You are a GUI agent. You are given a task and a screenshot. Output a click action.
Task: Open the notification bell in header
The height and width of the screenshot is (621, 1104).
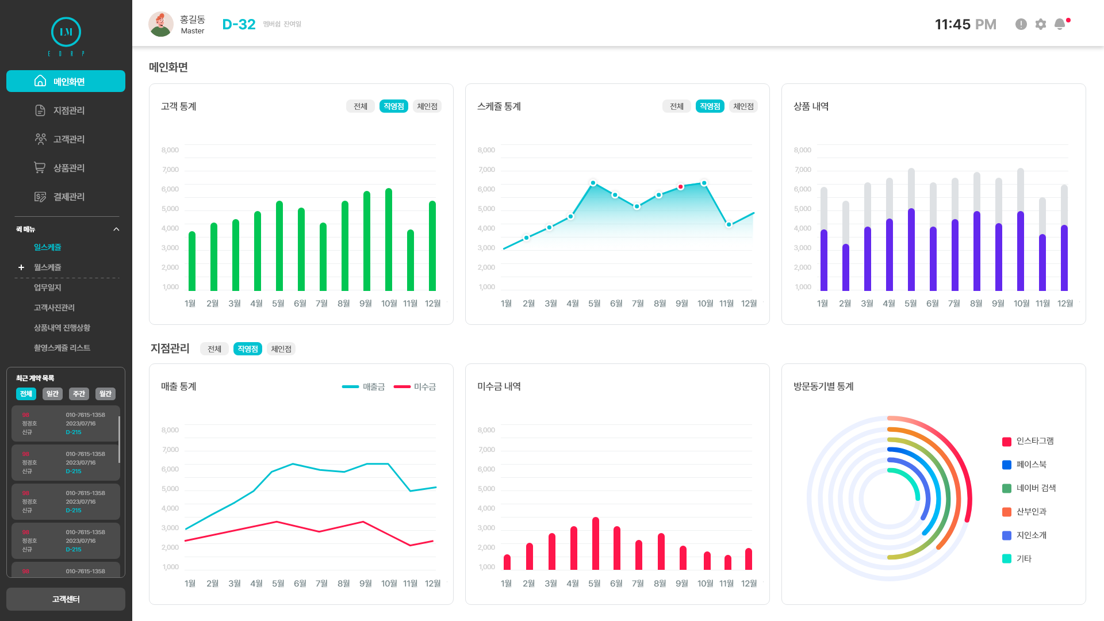coord(1060,24)
